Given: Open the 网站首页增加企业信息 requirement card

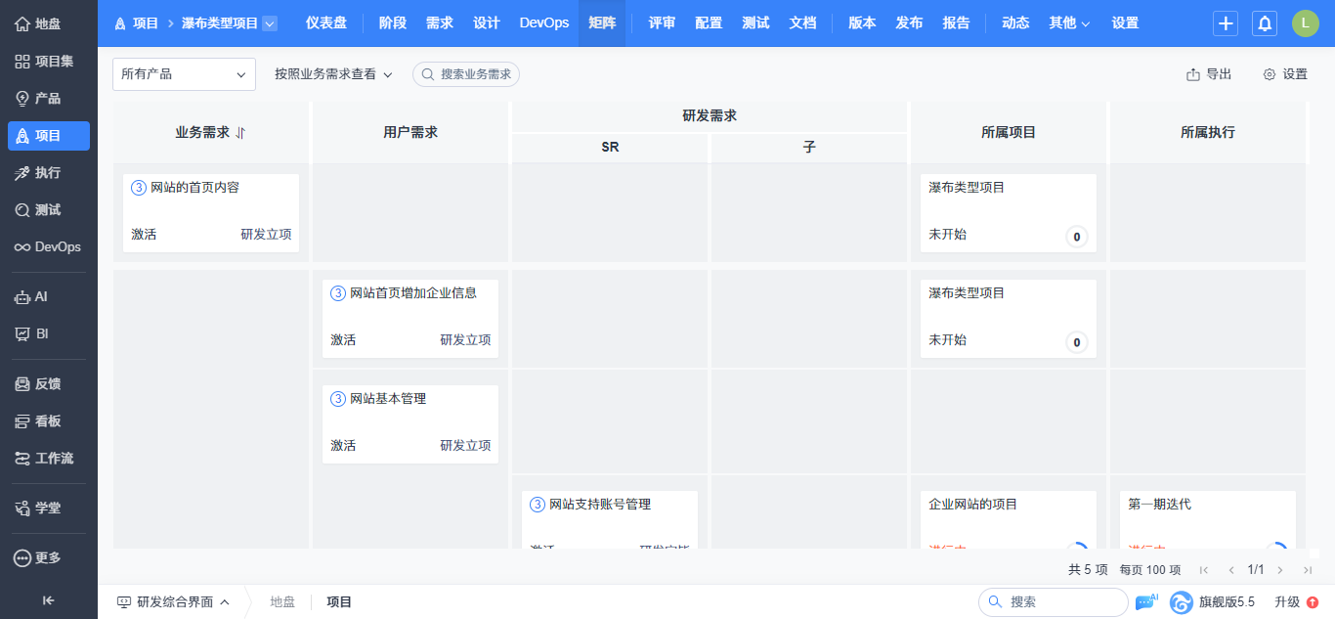Looking at the screenshot, I should 410,319.
